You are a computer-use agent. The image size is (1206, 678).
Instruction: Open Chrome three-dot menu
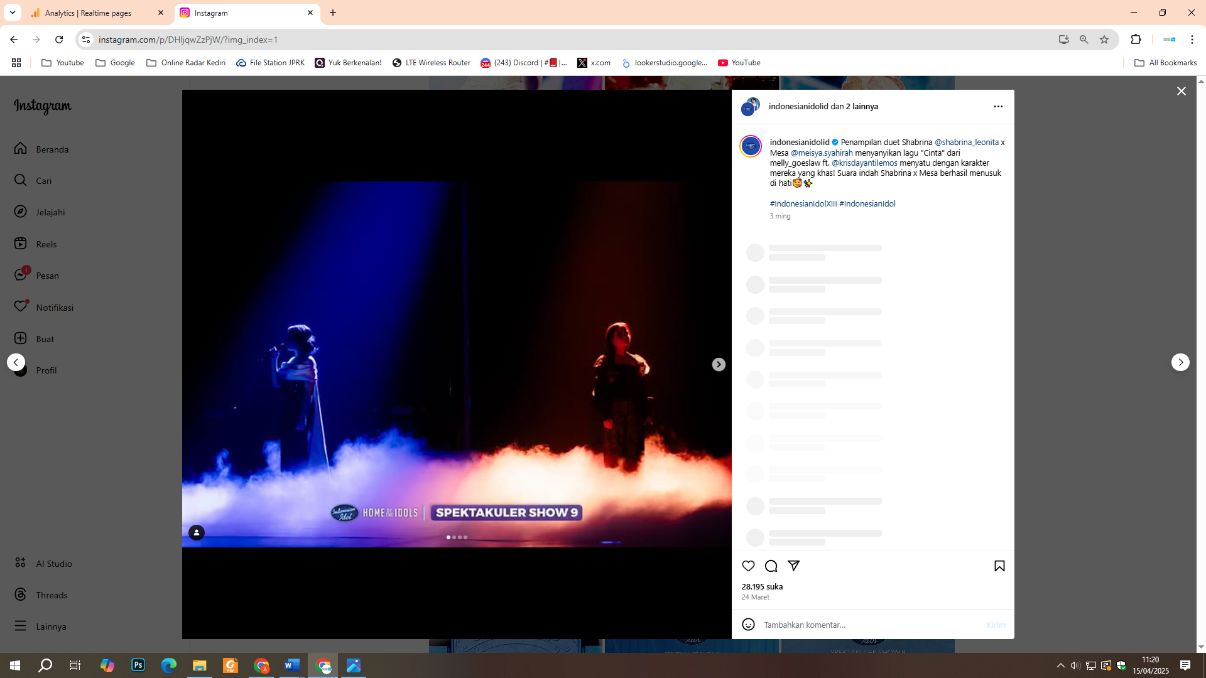pos(1192,40)
